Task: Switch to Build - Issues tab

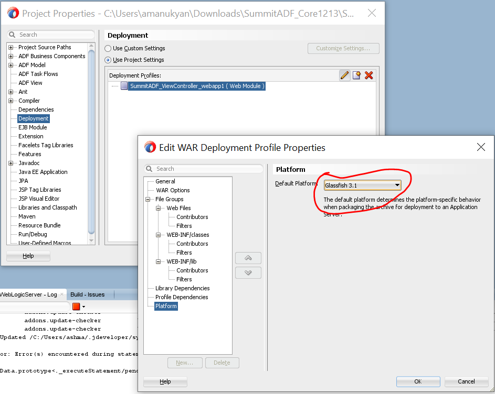Action: pos(88,294)
